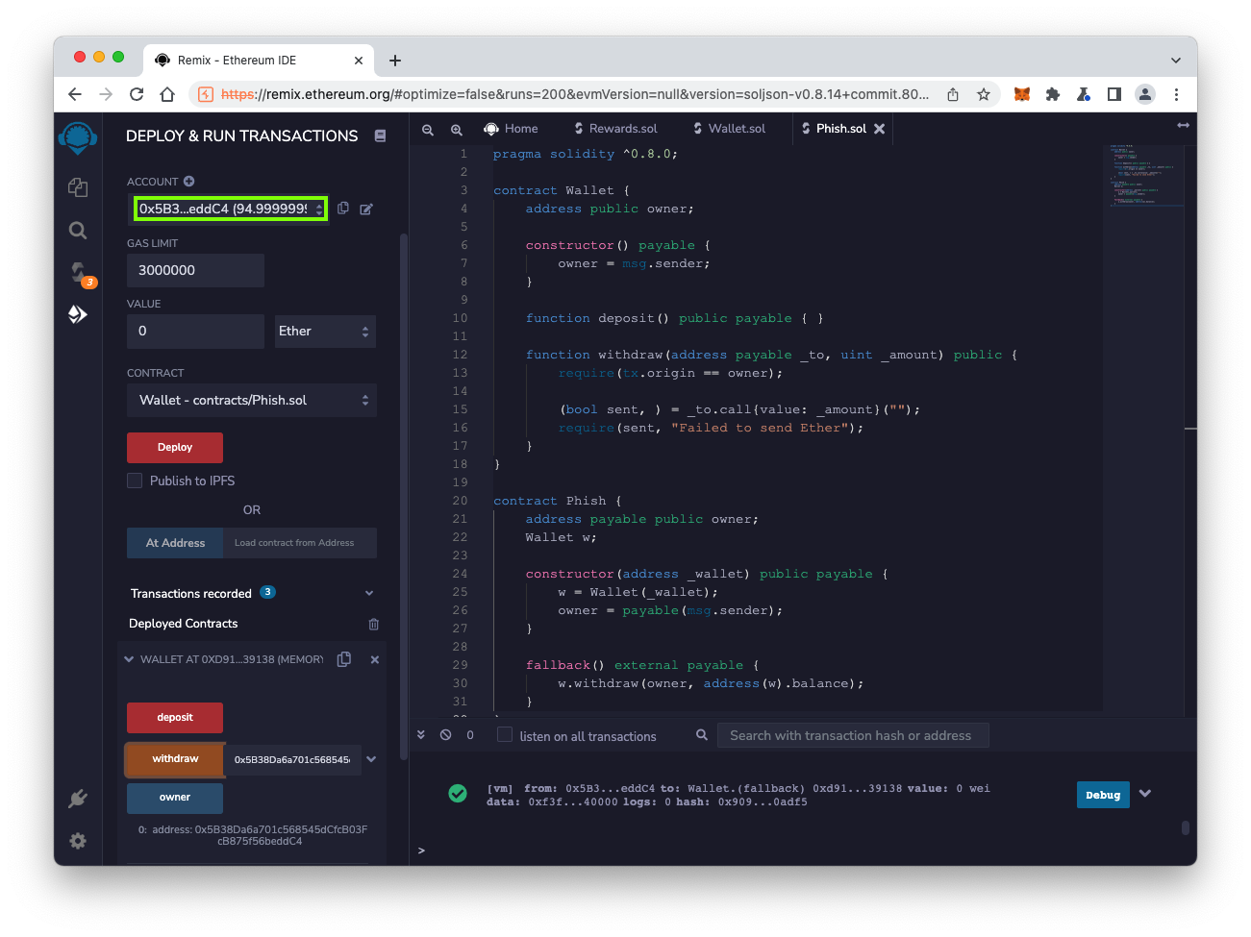The height and width of the screenshot is (937, 1251).
Task: Select the Remix - Ethereum IDE browser tab
Action: [259, 60]
